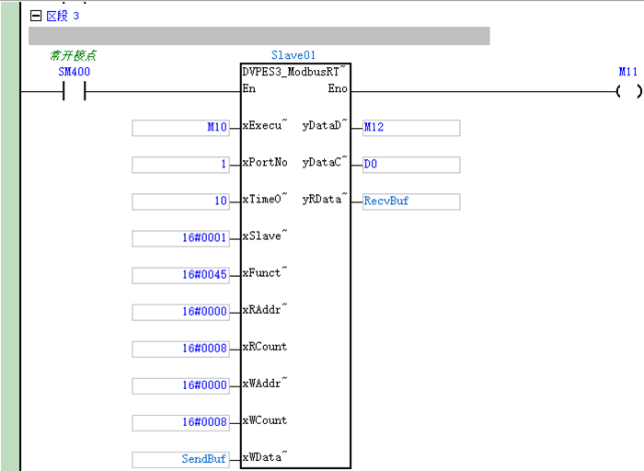Edit the xTimeO value 10
This screenshot has height=471, width=644.
pyautogui.click(x=180, y=201)
